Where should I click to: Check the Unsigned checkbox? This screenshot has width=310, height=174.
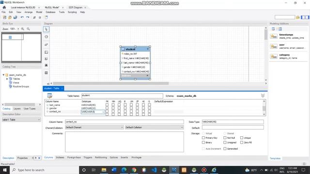coord(225,142)
